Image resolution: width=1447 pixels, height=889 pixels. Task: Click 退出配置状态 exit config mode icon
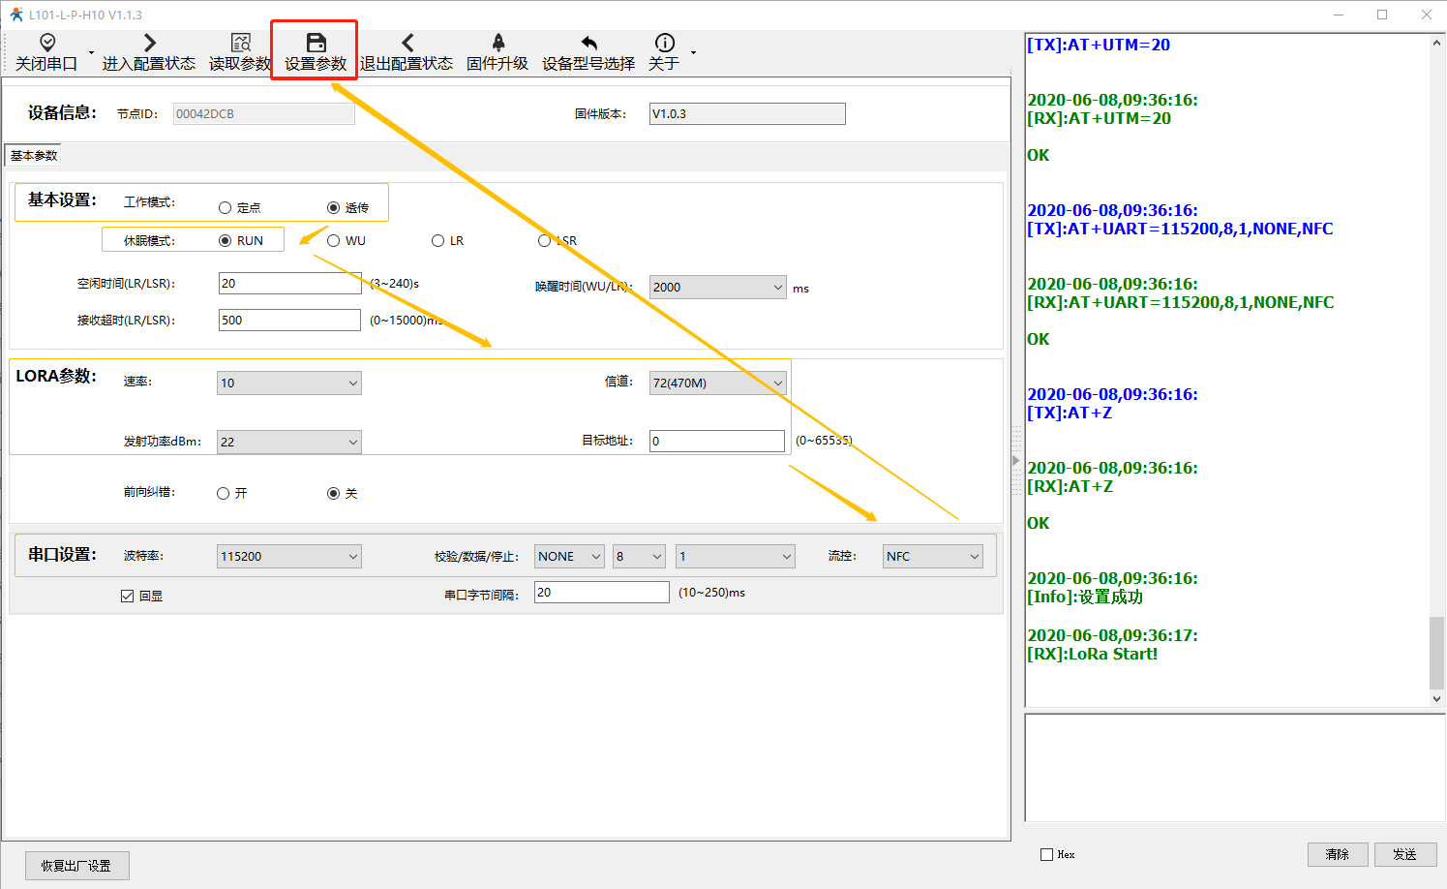pos(407,43)
